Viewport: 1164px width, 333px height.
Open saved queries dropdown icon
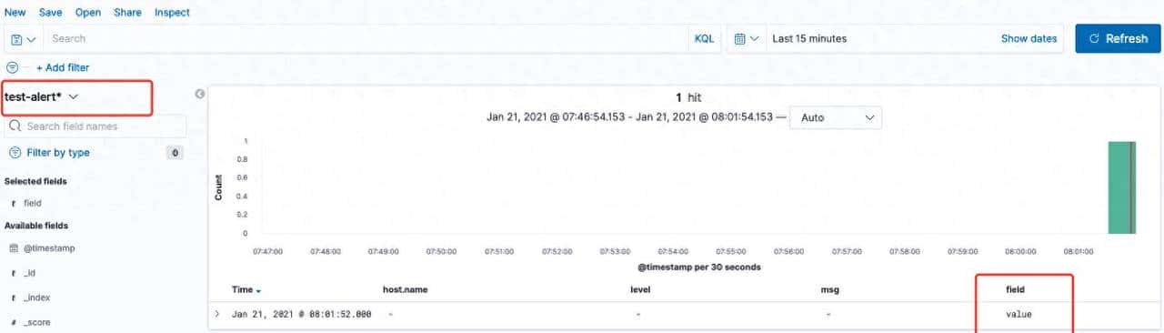pos(24,39)
